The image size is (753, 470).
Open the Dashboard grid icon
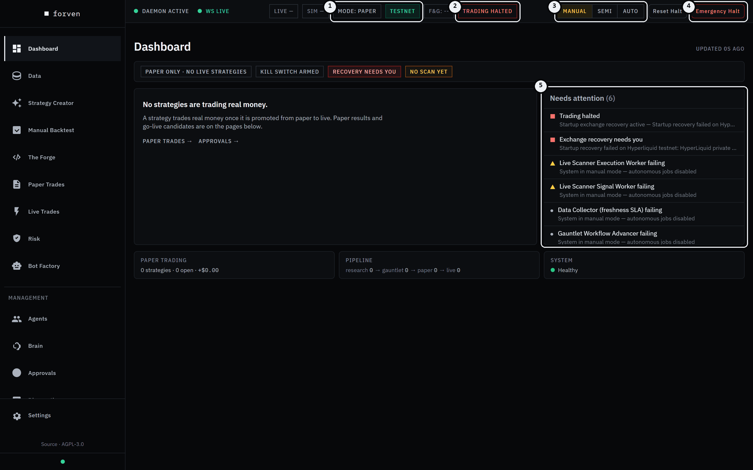tap(17, 49)
